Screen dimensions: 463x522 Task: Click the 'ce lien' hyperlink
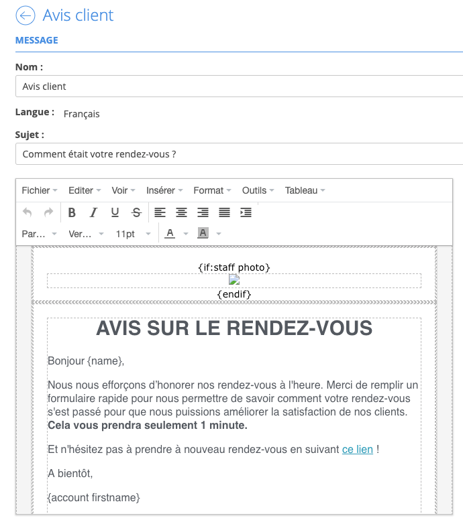coord(358,450)
